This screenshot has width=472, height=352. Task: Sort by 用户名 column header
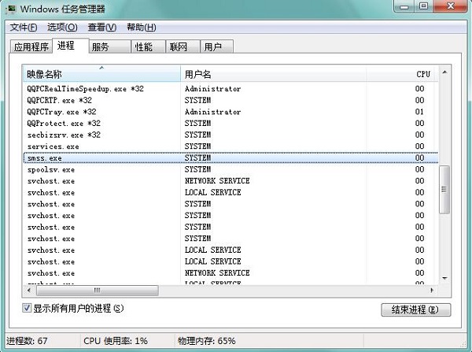[x=273, y=74]
